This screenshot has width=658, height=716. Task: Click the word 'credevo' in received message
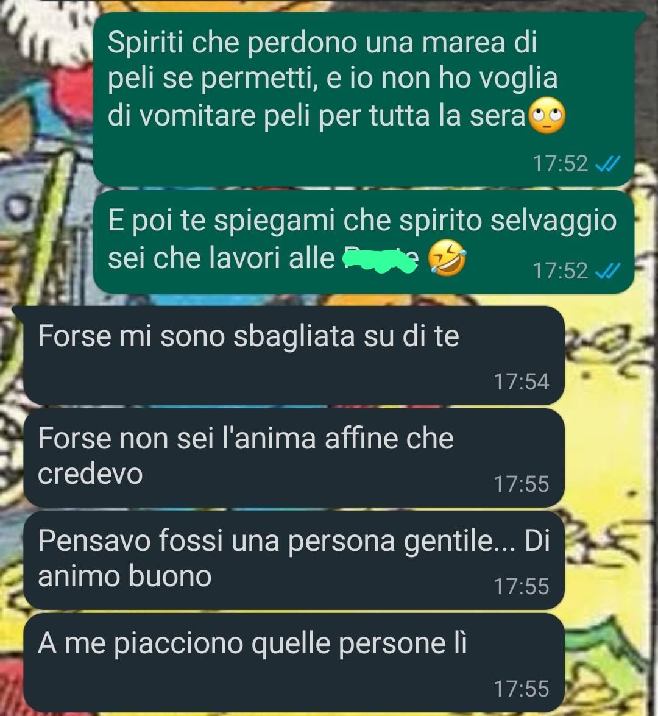coord(90,473)
